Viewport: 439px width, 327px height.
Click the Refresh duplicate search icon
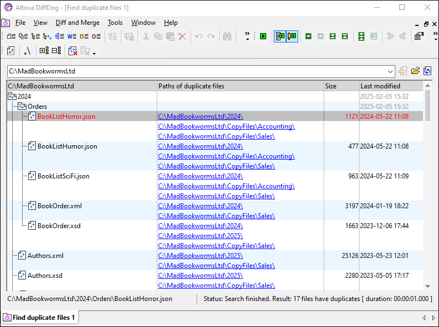point(427,71)
